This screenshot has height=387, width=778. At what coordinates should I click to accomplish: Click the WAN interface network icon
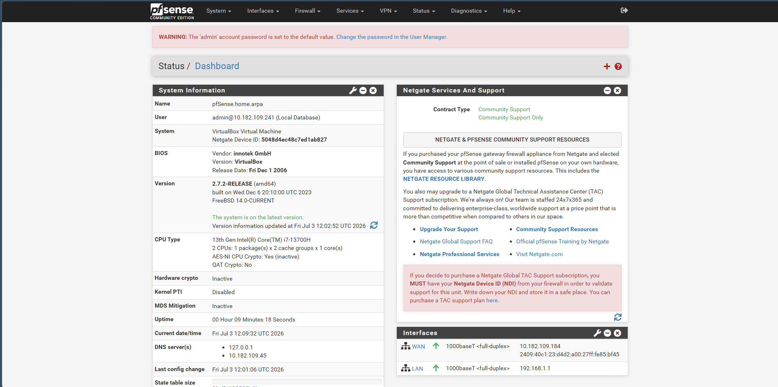[x=406, y=346]
